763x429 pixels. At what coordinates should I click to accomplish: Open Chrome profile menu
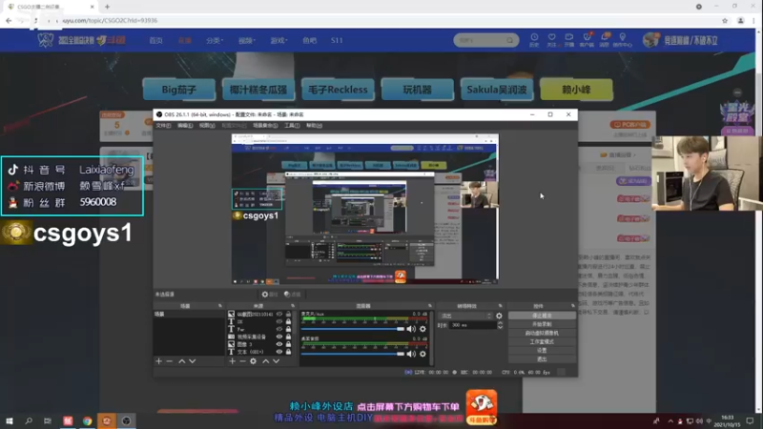(x=741, y=20)
